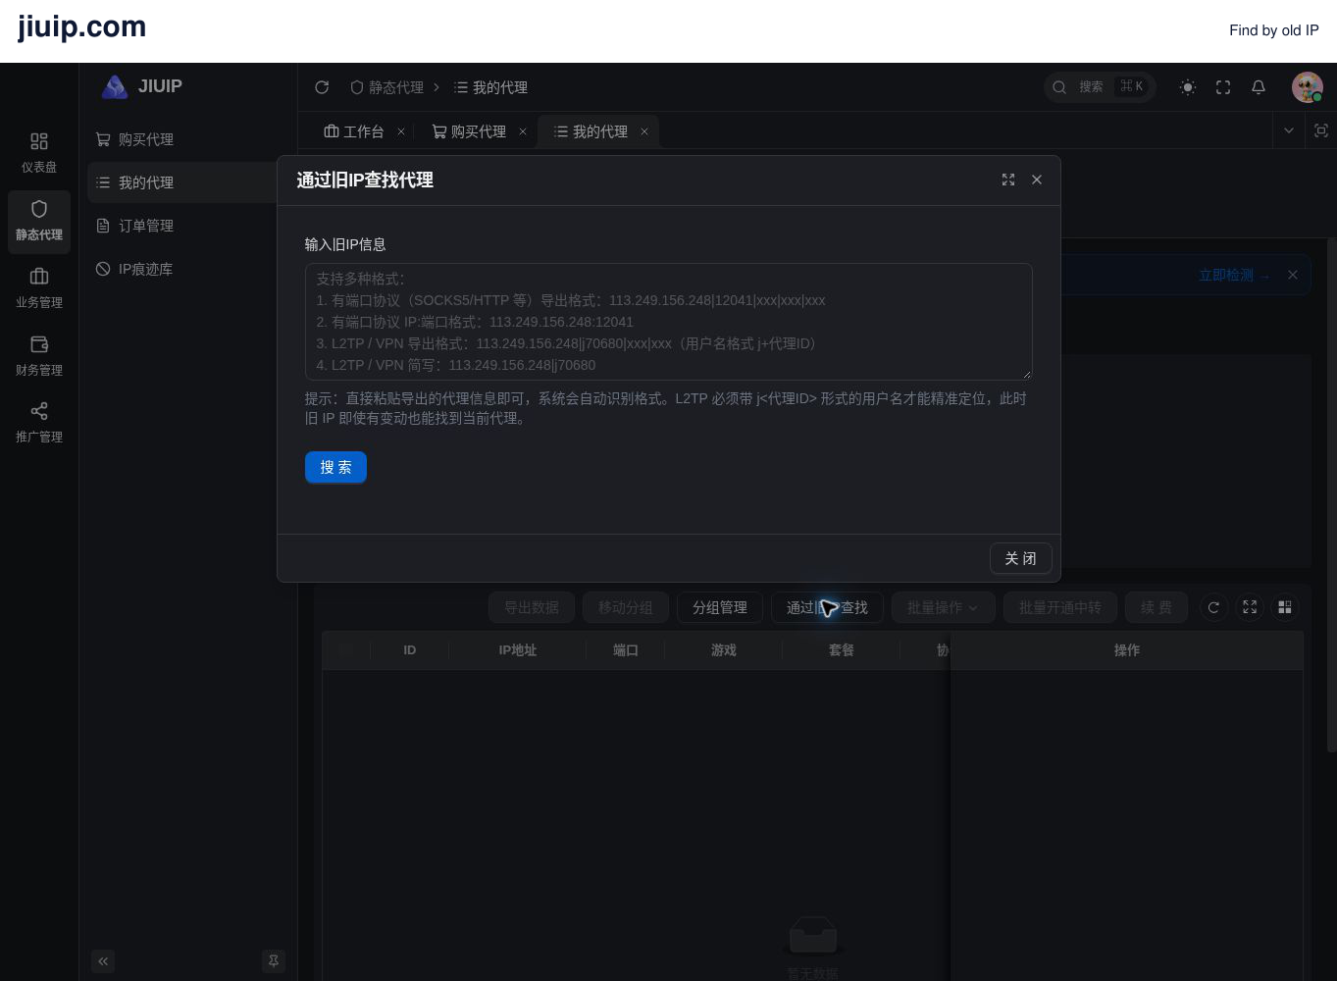The image size is (1337, 981).
Task: Focus the 输入旧IP信息 text area
Action: pos(668,322)
